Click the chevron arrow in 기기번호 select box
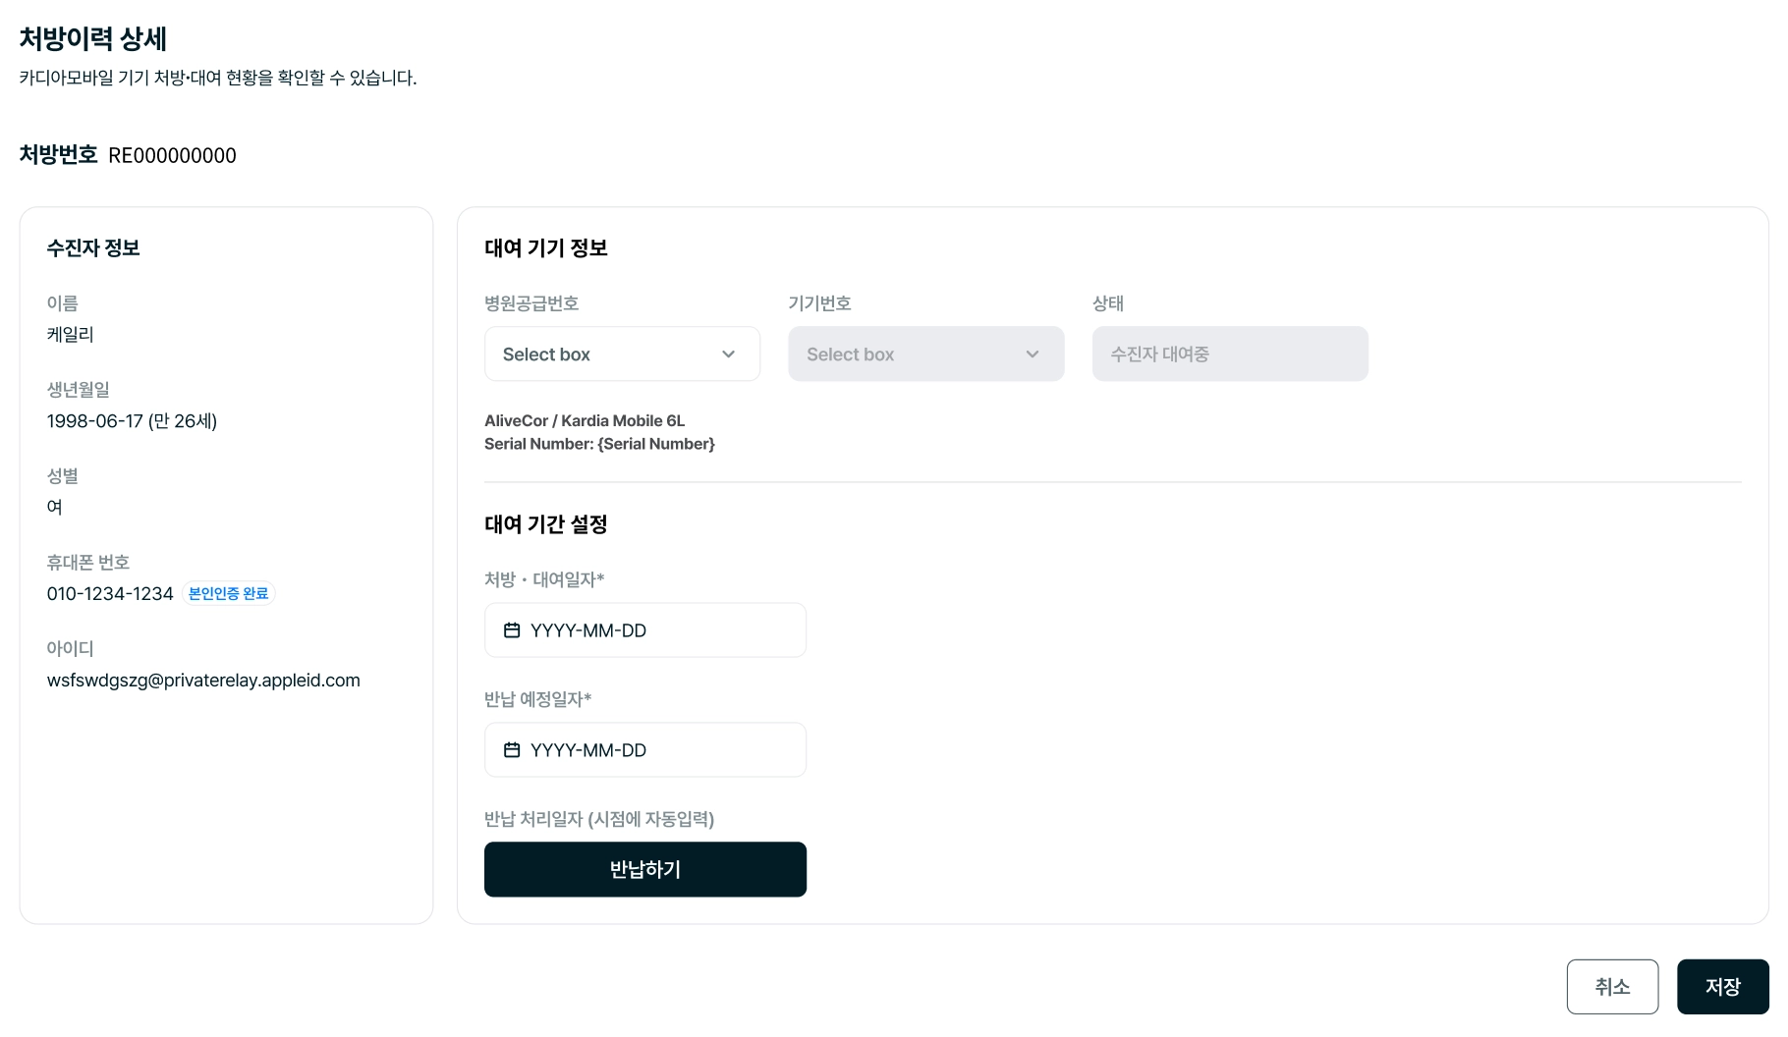The width and height of the screenshot is (1788, 1037). click(1032, 355)
